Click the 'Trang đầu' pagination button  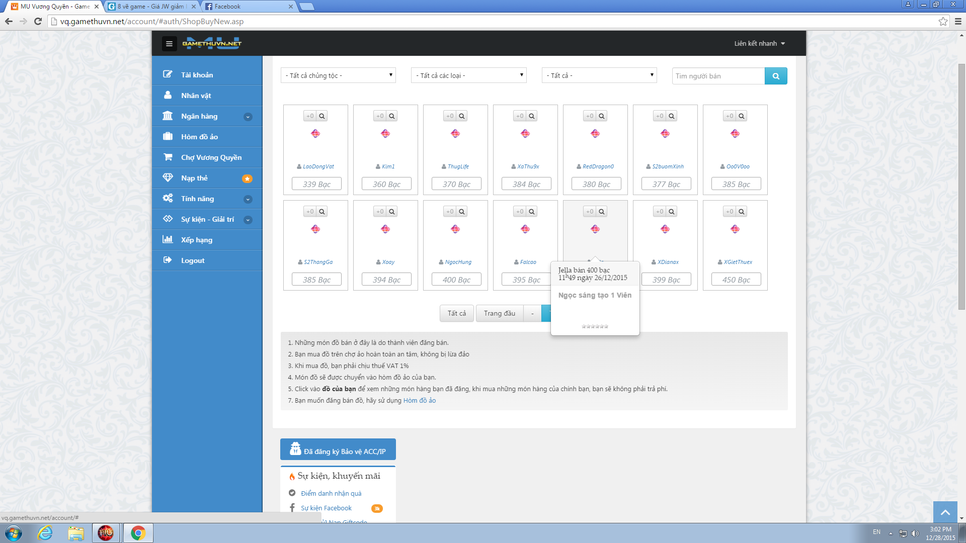[499, 313]
